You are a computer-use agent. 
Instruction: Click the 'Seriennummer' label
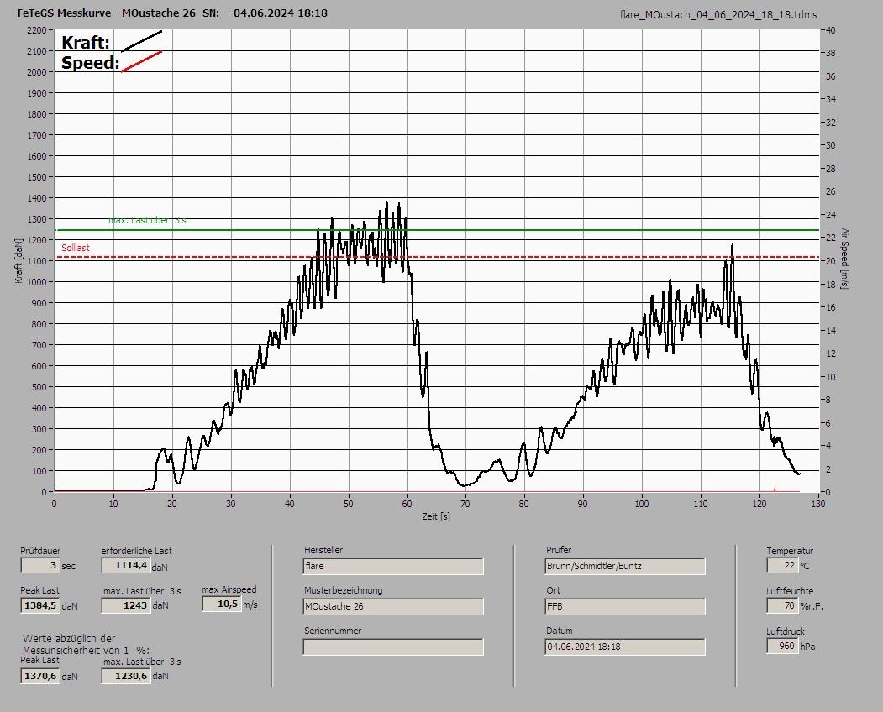(332, 631)
